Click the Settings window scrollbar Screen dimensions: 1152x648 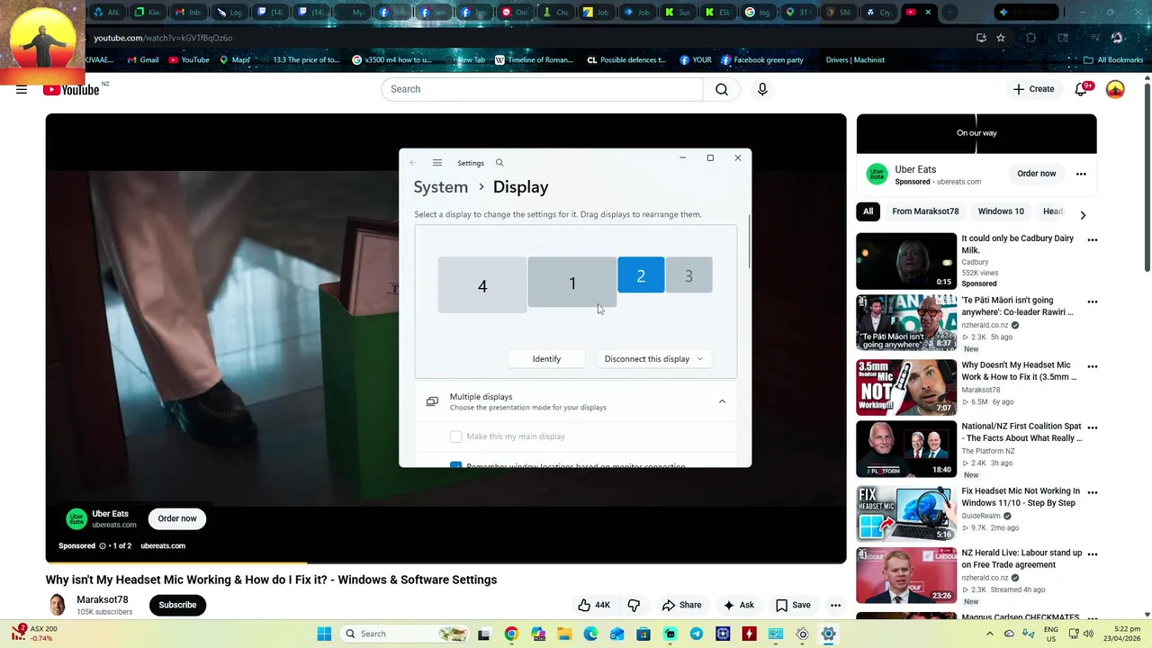(x=748, y=241)
